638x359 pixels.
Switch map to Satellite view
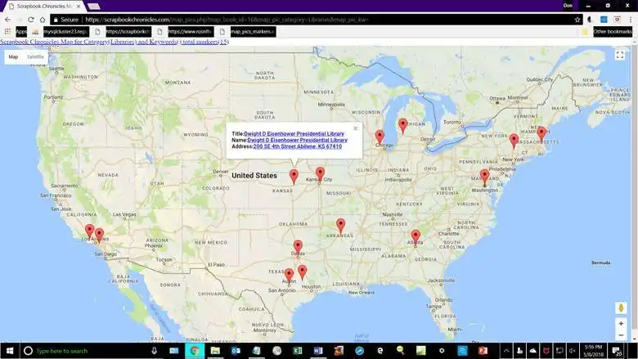[35, 57]
